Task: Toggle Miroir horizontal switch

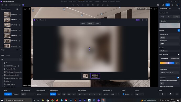Action: pyautogui.click(x=179, y=54)
